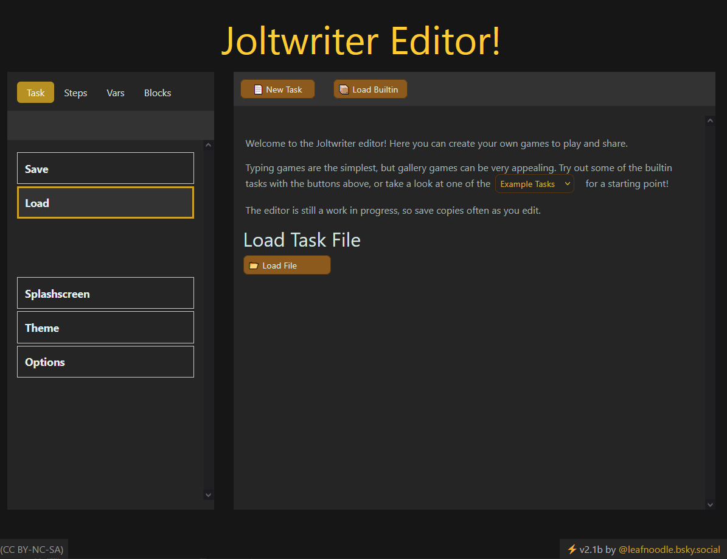Click main panel scroll down arrow
Screen dimensions: 727x559
point(710,504)
